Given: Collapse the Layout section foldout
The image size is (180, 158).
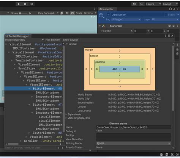Looking at the screenshot, I should click(x=67, y=44).
